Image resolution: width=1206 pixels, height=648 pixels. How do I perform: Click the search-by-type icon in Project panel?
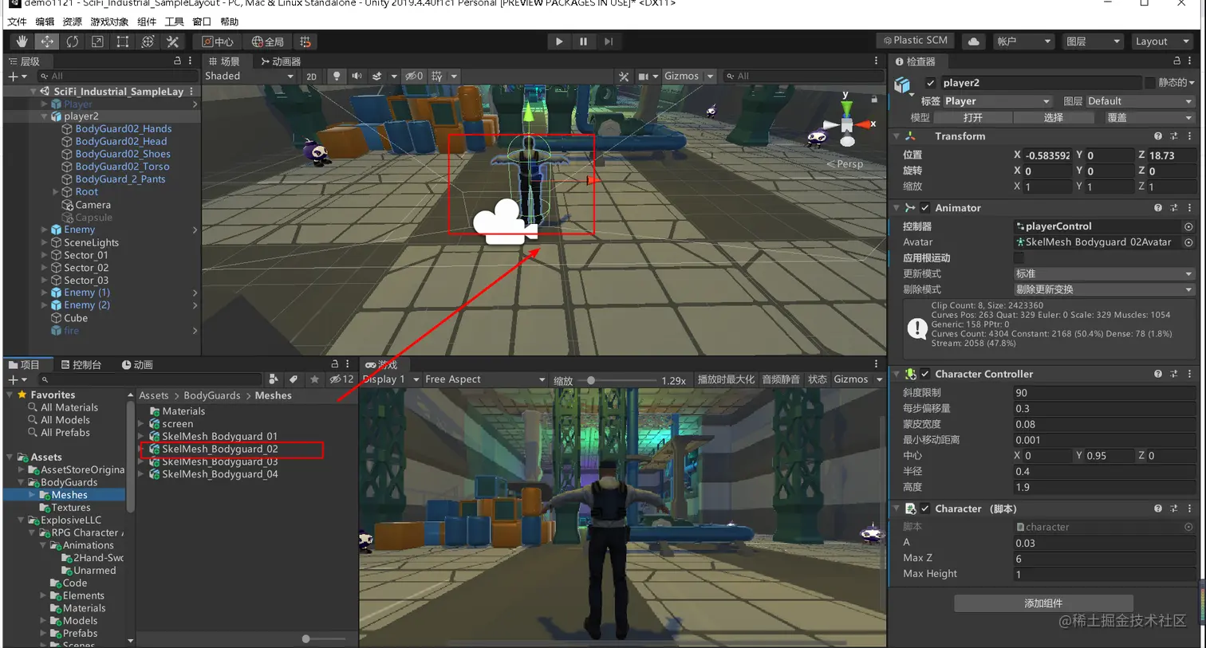point(274,379)
